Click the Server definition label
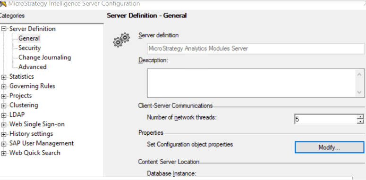The height and width of the screenshot is (180, 366). click(x=159, y=35)
